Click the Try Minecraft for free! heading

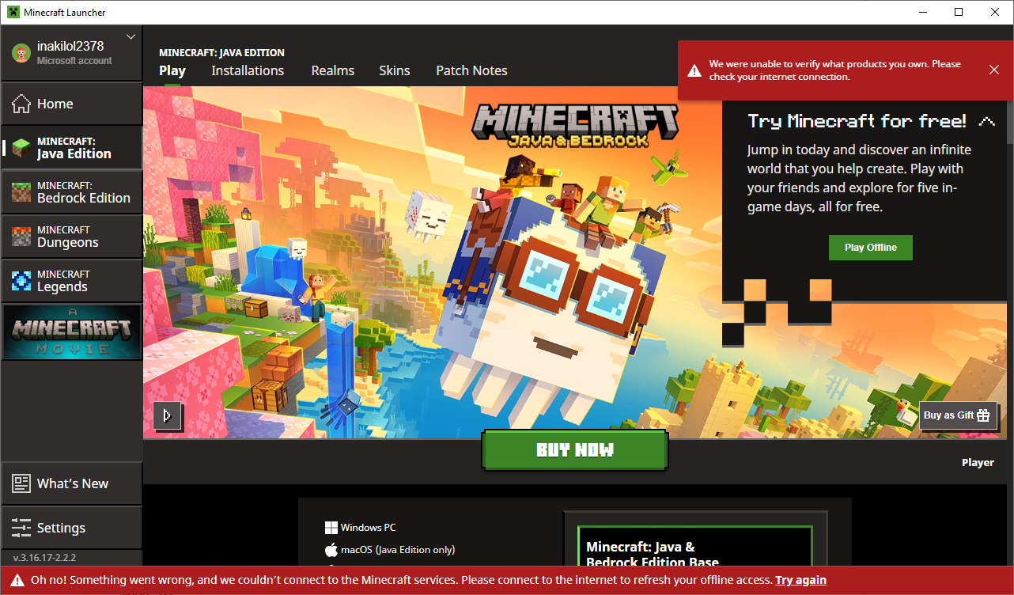[857, 121]
